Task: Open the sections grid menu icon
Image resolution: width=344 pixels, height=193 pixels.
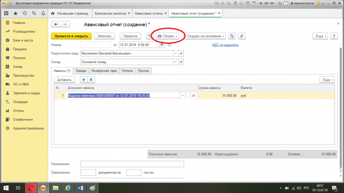Action: tap(6, 13)
